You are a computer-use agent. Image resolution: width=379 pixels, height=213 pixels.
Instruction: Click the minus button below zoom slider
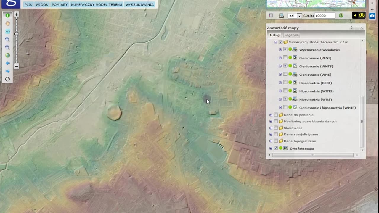pos(17,66)
